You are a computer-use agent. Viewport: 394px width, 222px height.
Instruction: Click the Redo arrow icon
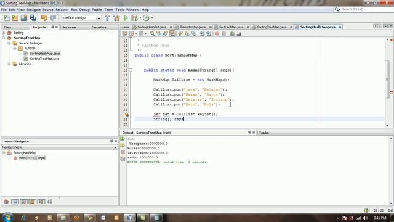(53, 18)
